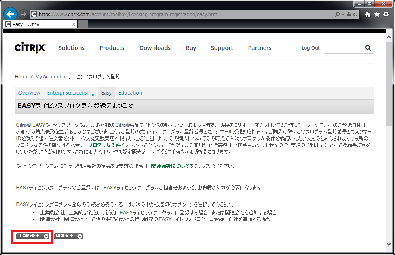Close the Easy - Citrix tab
Image resolution: width=395 pixels, height=255 pixels.
pyautogui.click(x=74, y=24)
